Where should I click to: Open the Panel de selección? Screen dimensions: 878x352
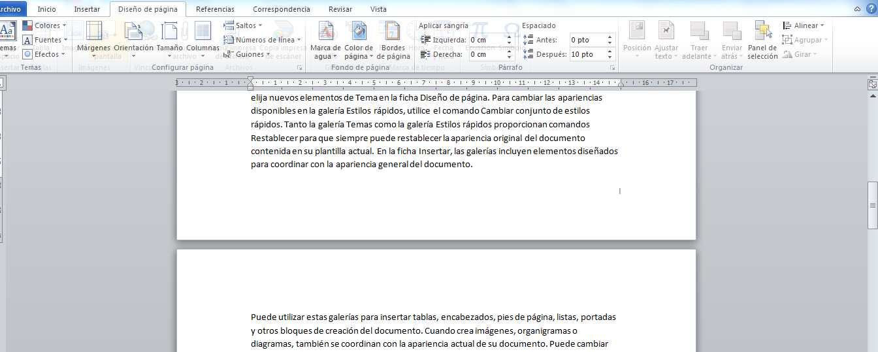pos(763,39)
